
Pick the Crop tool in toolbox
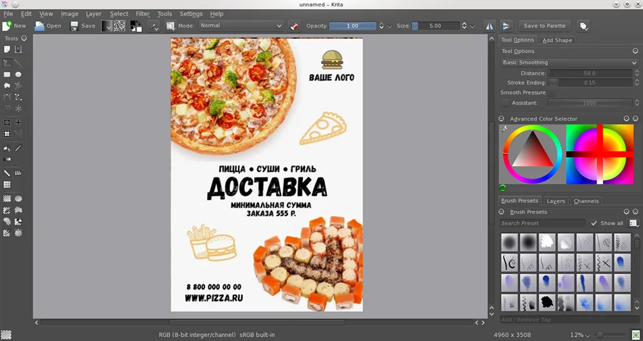click(7, 123)
